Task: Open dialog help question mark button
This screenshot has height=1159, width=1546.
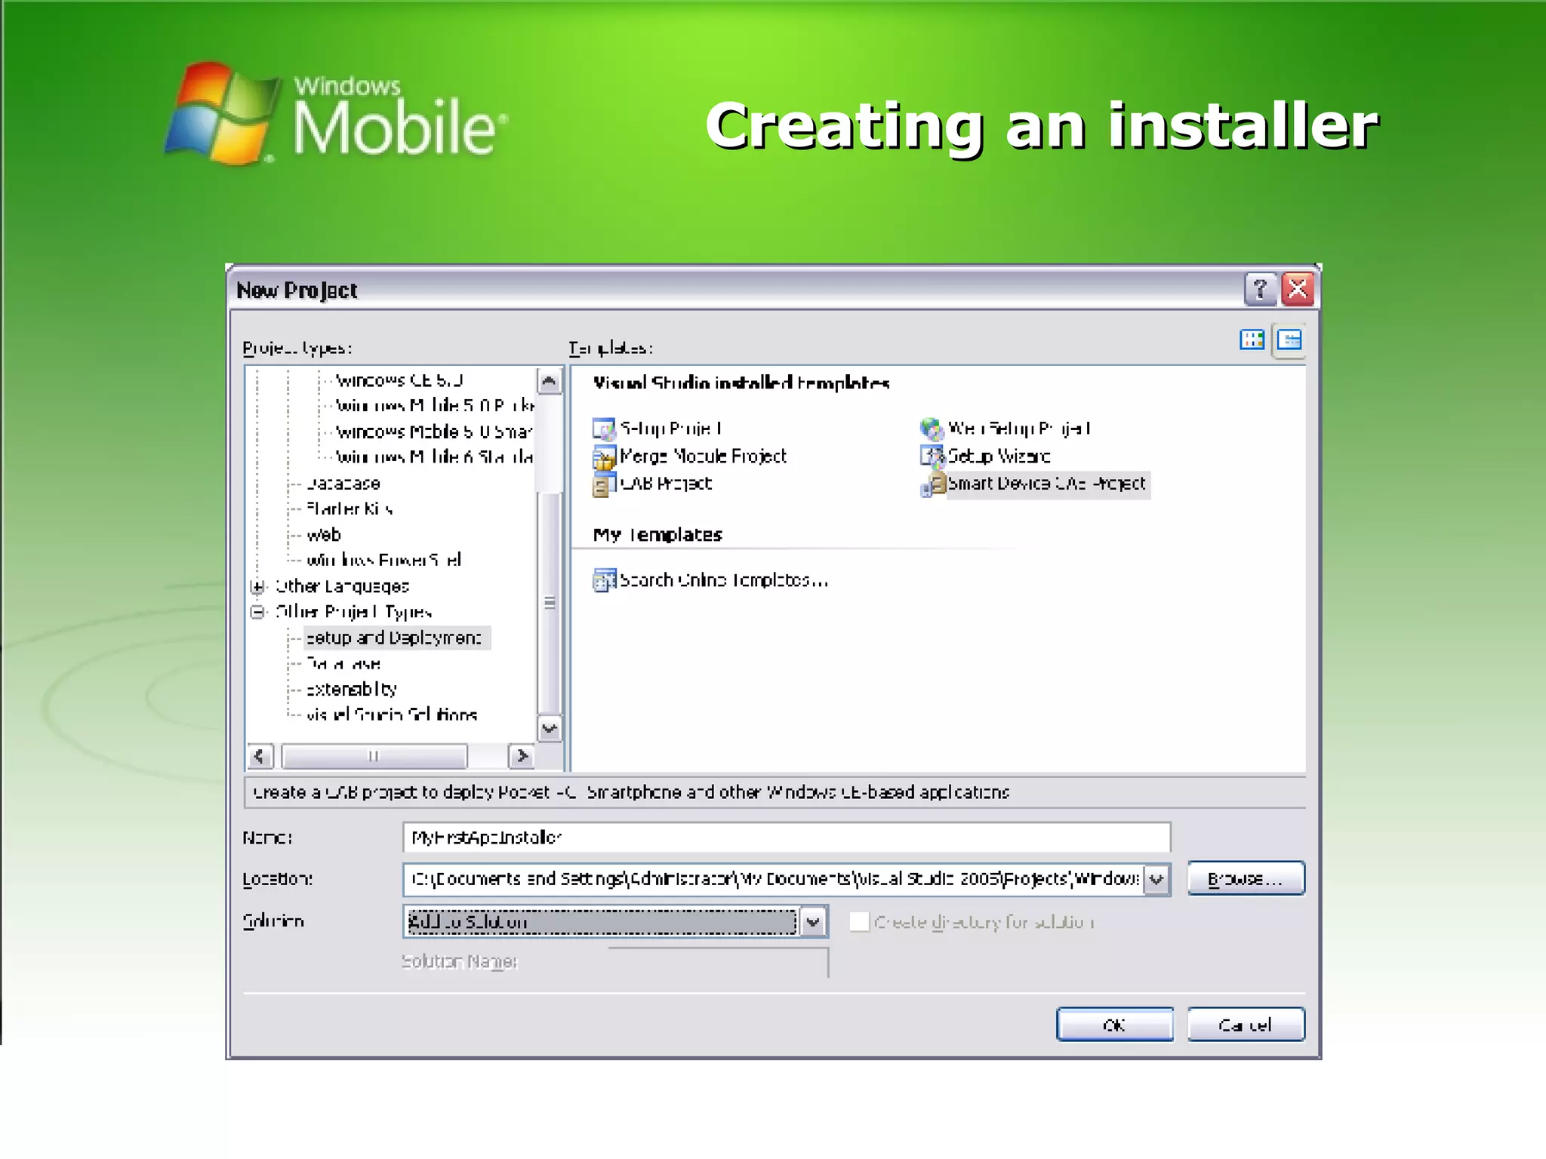Action: click(x=1259, y=289)
